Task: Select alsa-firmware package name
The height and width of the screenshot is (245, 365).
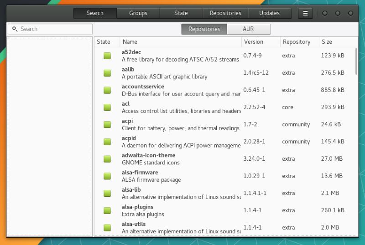Action: click(140, 173)
